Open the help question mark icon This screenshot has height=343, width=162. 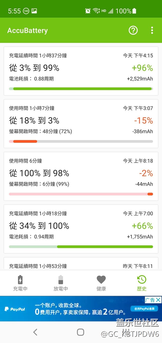point(133,30)
